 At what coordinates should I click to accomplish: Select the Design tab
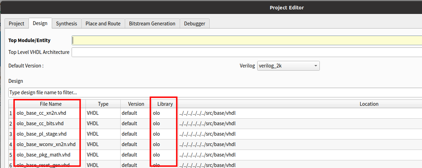tap(40, 23)
